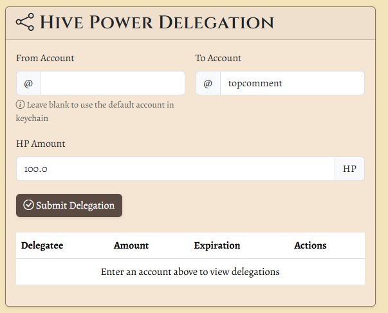Click the Actions column header
The height and width of the screenshot is (313, 388).
310,245
